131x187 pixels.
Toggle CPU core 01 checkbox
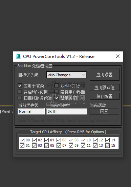point(22,146)
